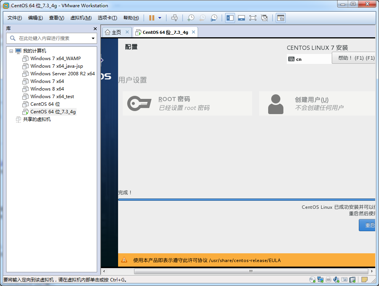Click the printer status icon
Screen dimensions: 379x286
coord(328,280)
